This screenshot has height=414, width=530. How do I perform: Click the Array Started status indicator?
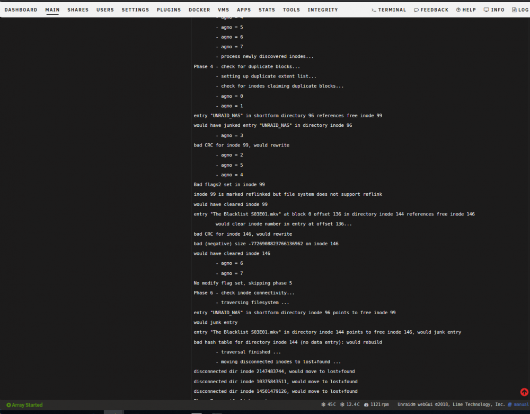tap(24, 405)
